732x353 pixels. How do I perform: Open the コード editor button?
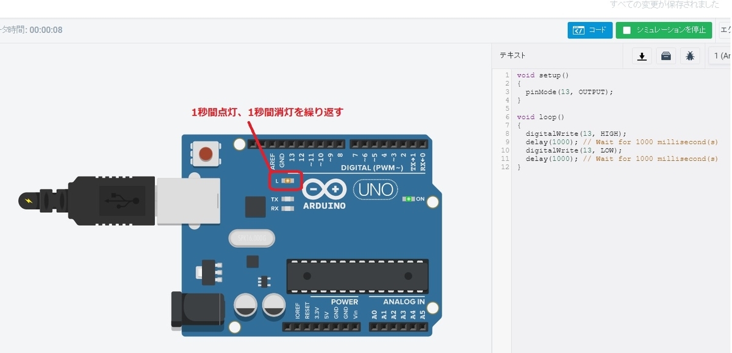[x=590, y=30]
